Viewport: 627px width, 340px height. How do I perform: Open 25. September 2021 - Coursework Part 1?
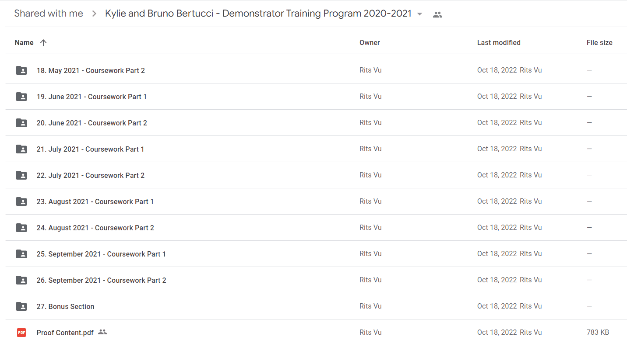pos(101,254)
